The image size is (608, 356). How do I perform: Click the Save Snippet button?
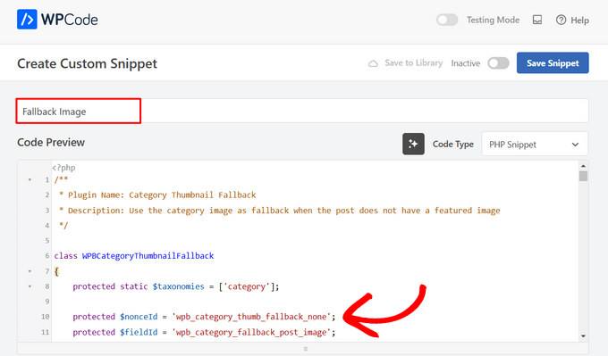(x=553, y=63)
